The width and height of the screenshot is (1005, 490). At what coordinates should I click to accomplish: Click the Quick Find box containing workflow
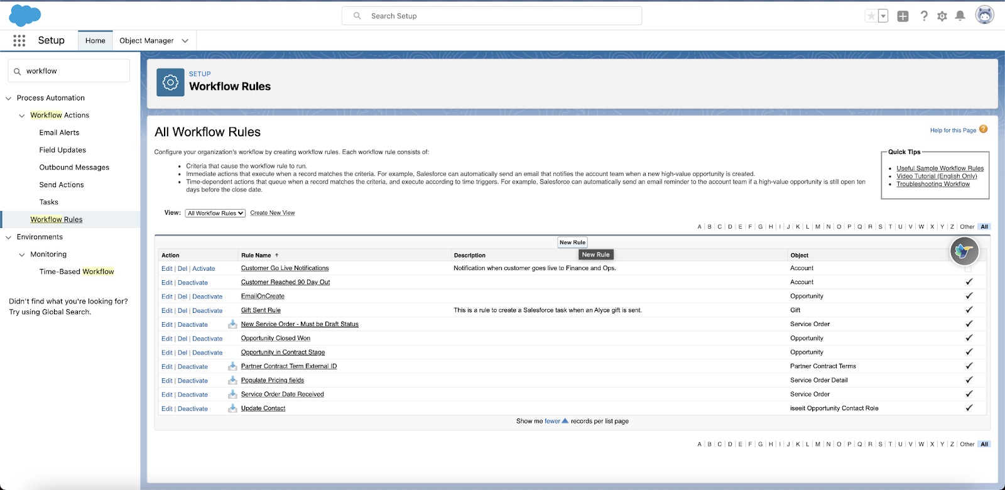[69, 71]
